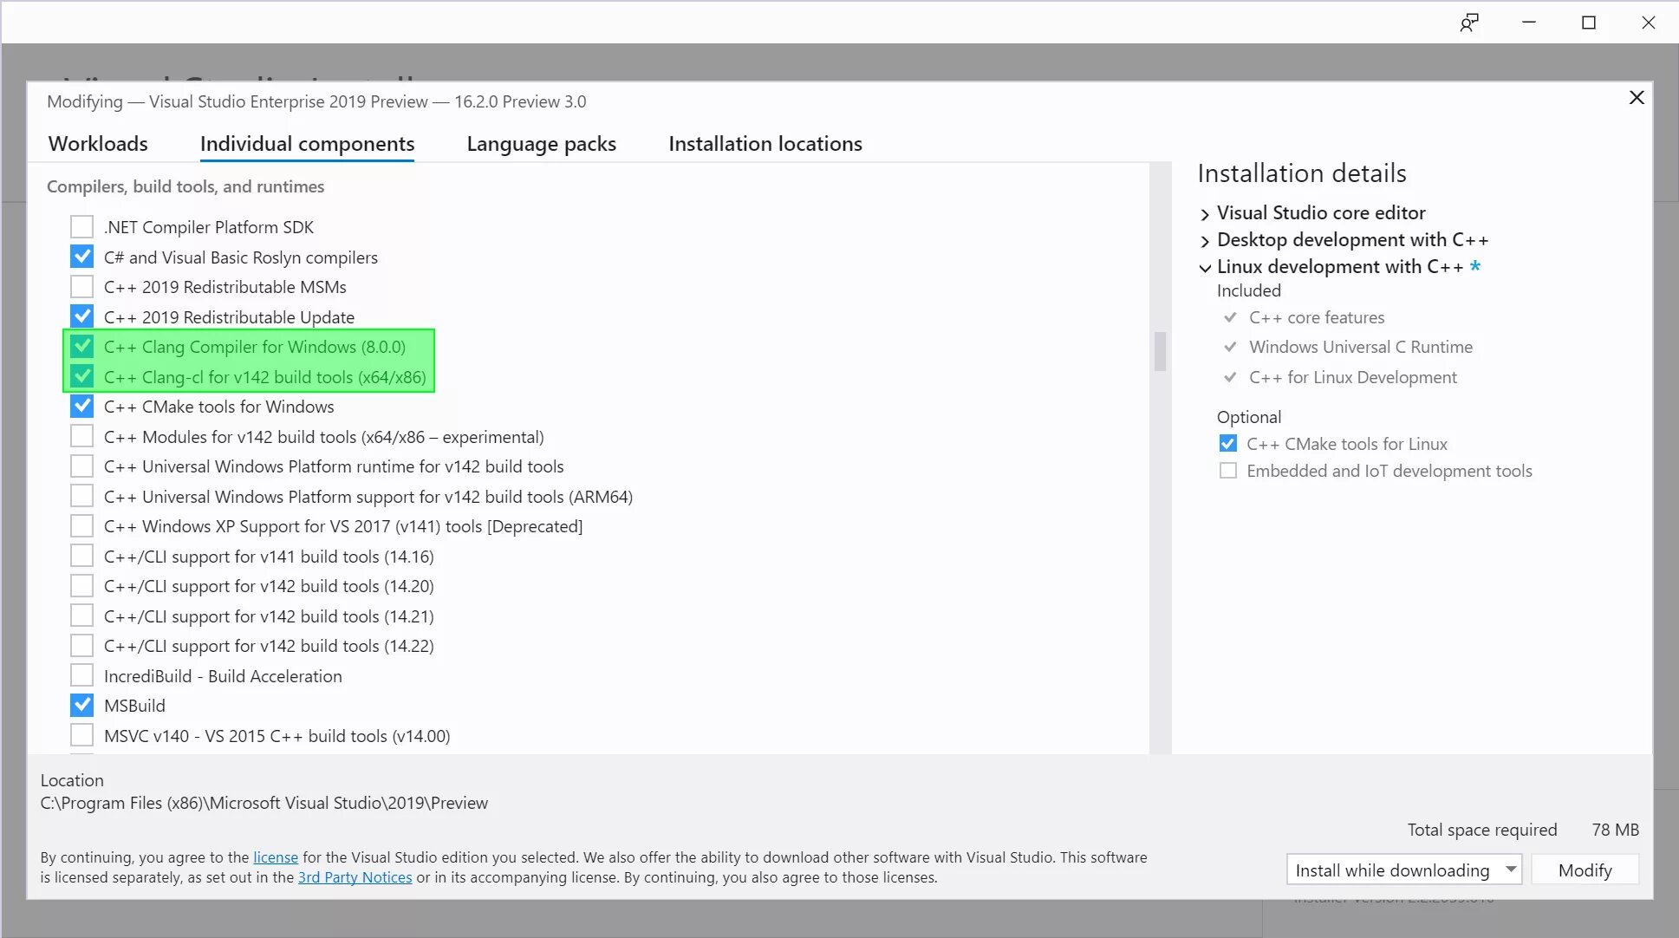Viewport: 1679px width, 938px height.
Task: Check C++/CLI support for v142 (14.21)
Action: (81, 616)
